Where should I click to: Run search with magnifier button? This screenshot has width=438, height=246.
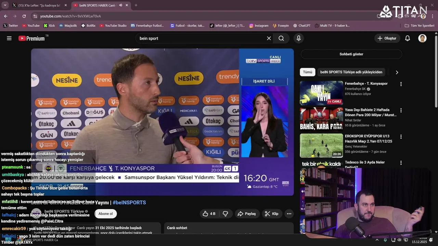pos(281,38)
